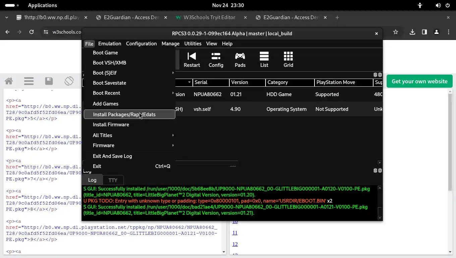Click the log panel vertical scrollbar
The image size is (456, 258).
(x=380, y=203)
